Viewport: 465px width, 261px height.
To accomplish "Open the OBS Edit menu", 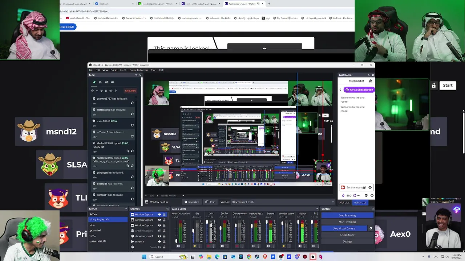I will point(98,70).
